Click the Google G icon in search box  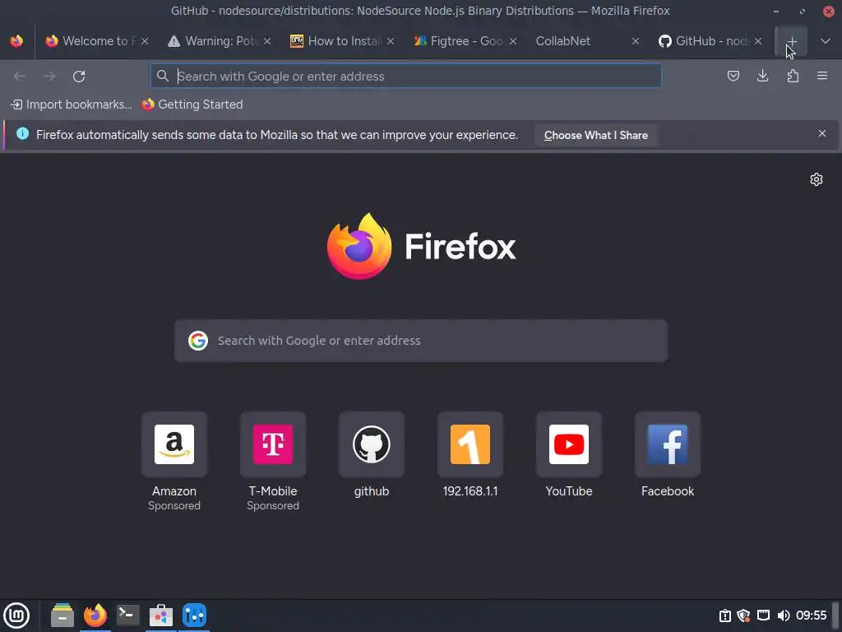198,341
